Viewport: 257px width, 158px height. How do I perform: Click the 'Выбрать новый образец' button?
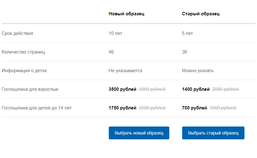pyautogui.click(x=139, y=133)
